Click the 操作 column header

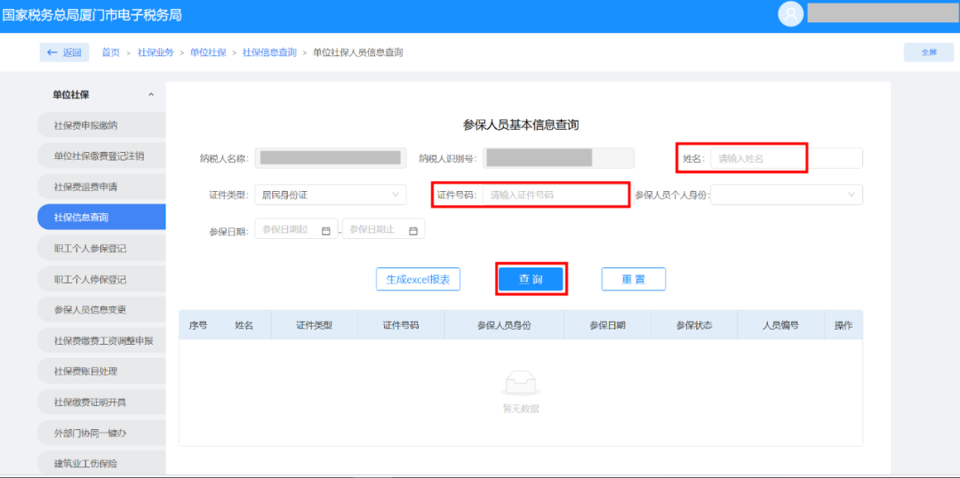tap(844, 325)
